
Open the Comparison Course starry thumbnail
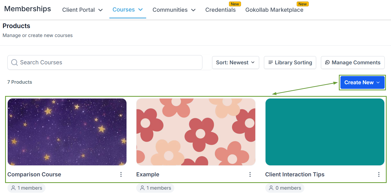[67, 132]
